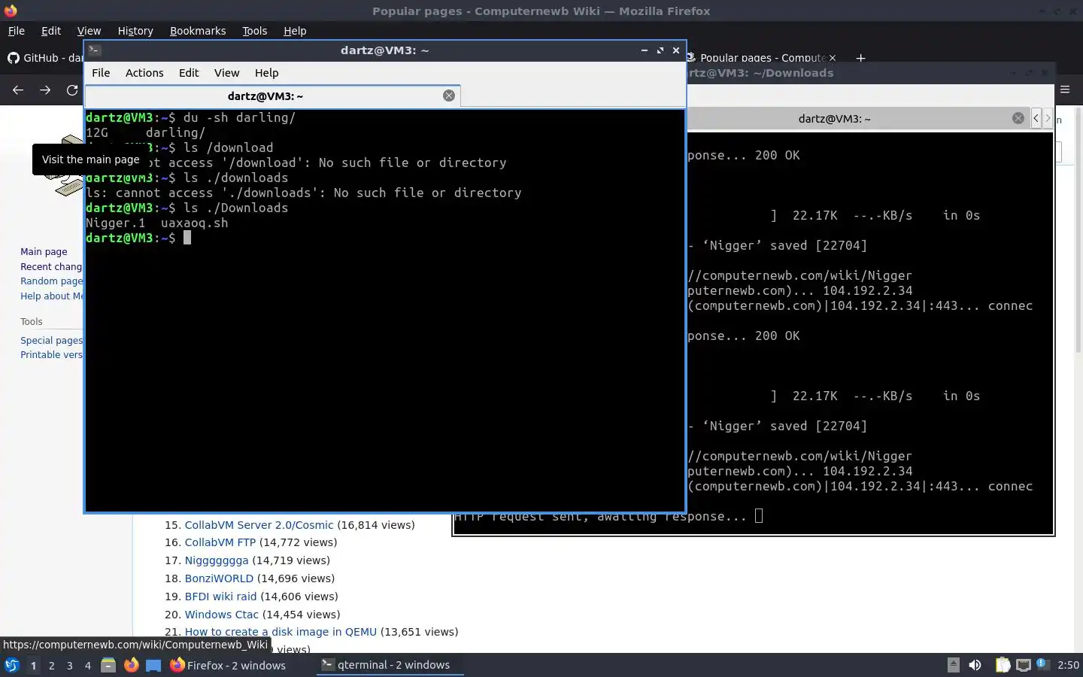Click the 'du -sh darling/' command text

pos(239,117)
